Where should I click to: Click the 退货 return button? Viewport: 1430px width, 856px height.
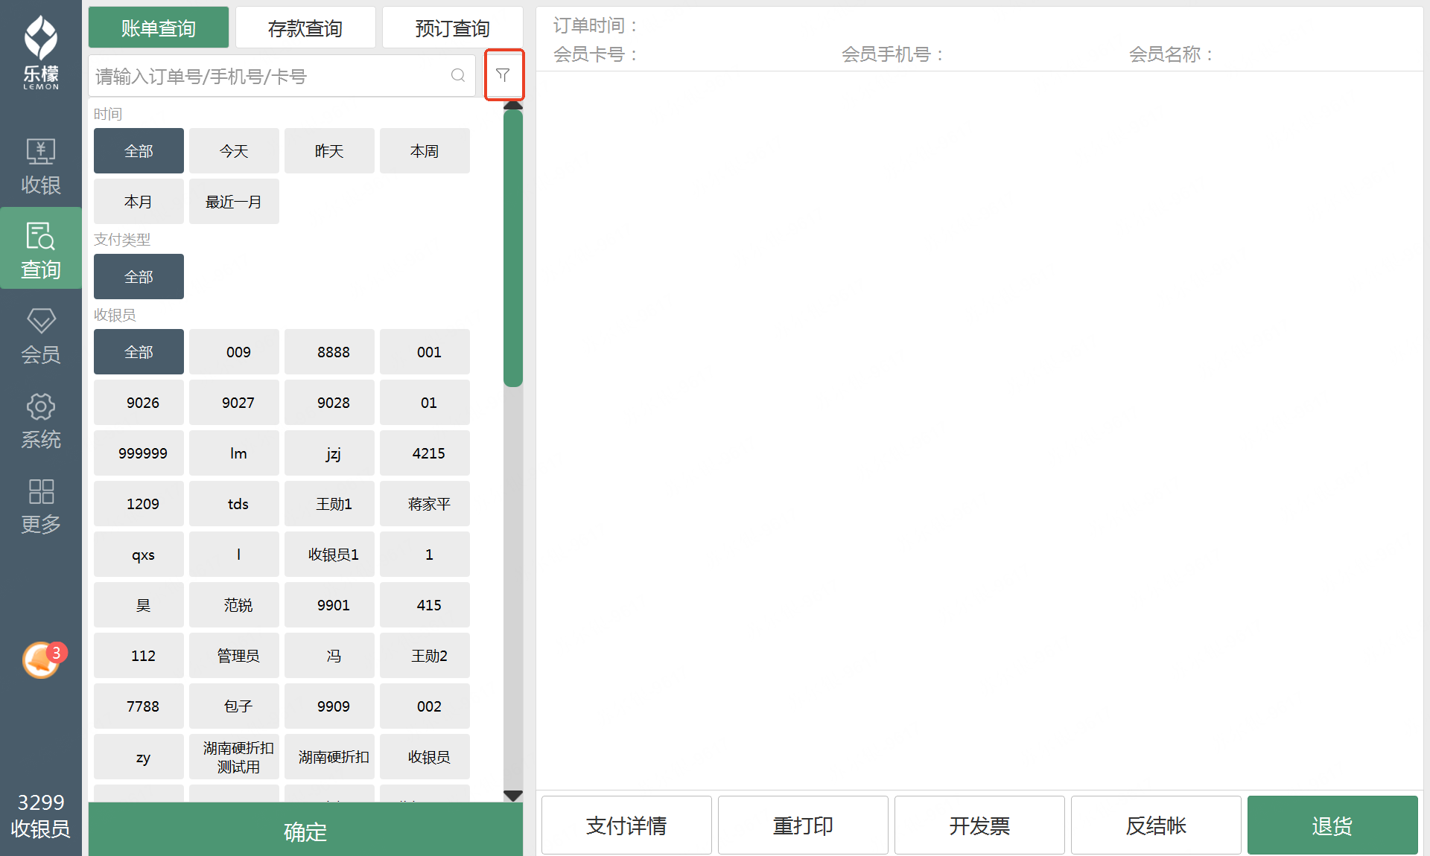[x=1332, y=825]
